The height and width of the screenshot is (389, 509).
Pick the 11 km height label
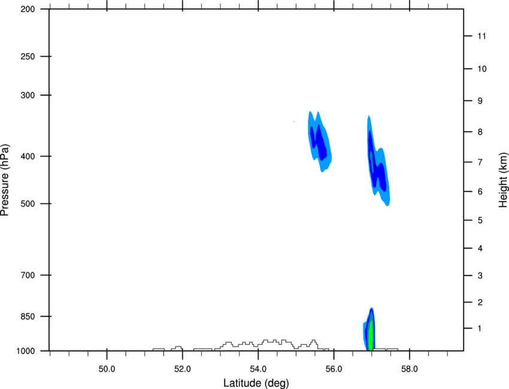[x=481, y=36]
